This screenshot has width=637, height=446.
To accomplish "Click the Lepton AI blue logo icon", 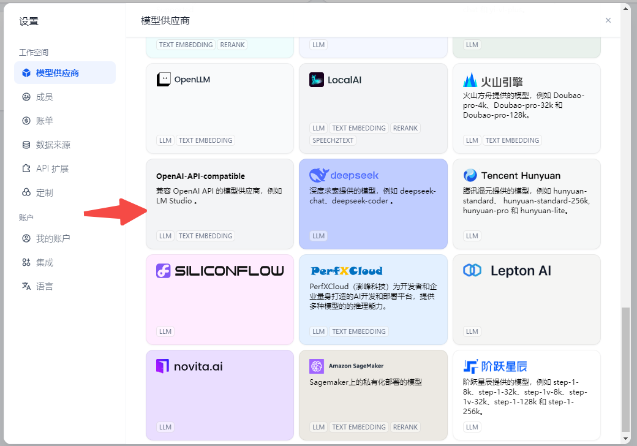I will click(472, 270).
